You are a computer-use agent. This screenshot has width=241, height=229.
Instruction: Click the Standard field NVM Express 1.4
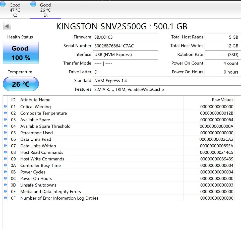click(167, 81)
